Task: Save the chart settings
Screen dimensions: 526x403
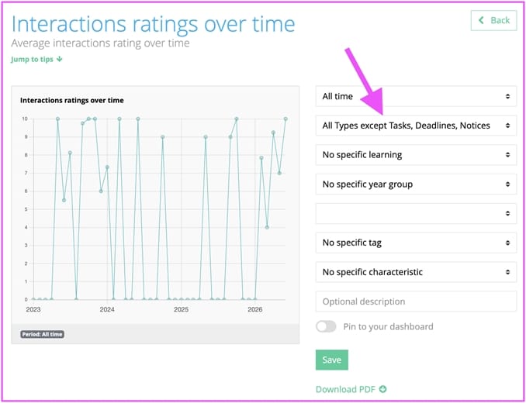Action: 332,360
